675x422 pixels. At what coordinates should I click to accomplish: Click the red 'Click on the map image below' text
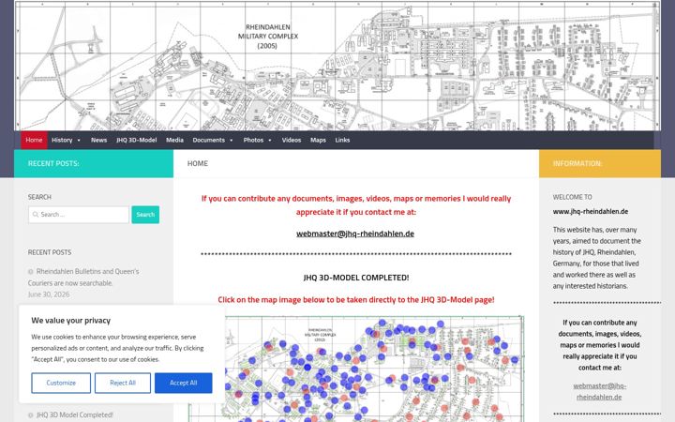[356, 300]
